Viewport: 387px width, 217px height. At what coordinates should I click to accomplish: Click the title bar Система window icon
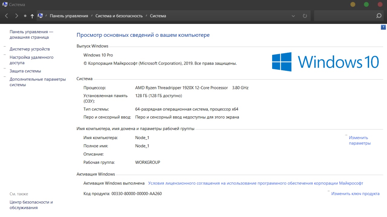point(5,5)
